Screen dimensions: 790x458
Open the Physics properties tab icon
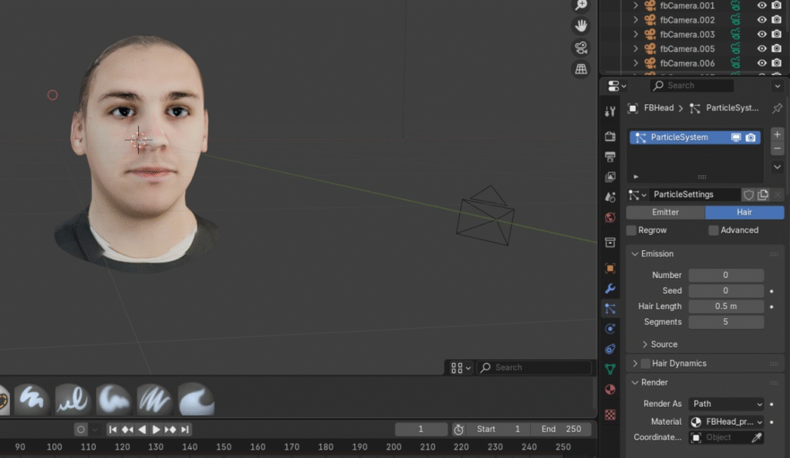[610, 328]
